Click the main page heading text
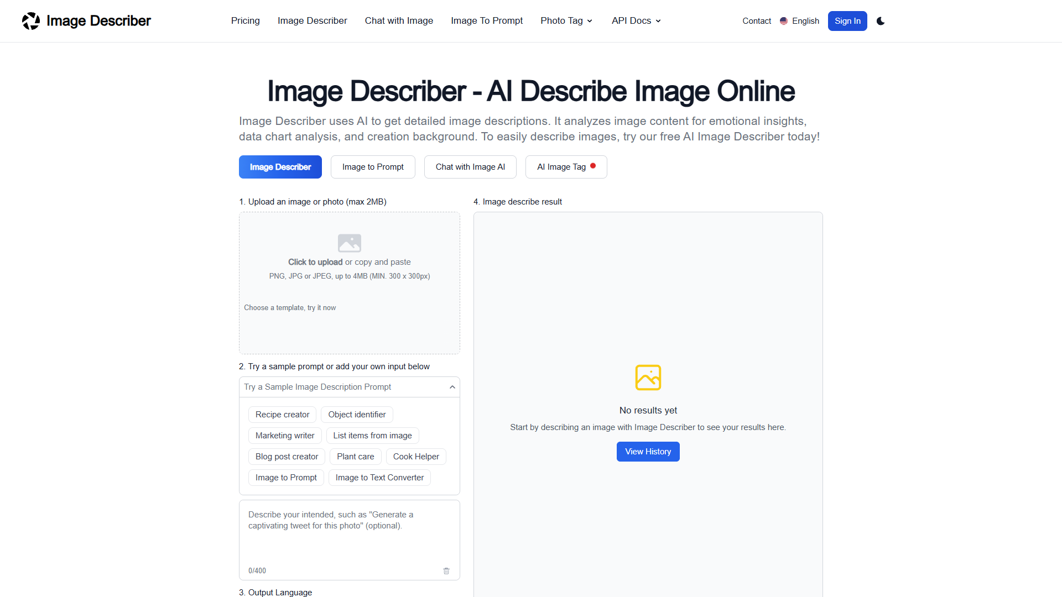1062x597 pixels. pos(531,91)
